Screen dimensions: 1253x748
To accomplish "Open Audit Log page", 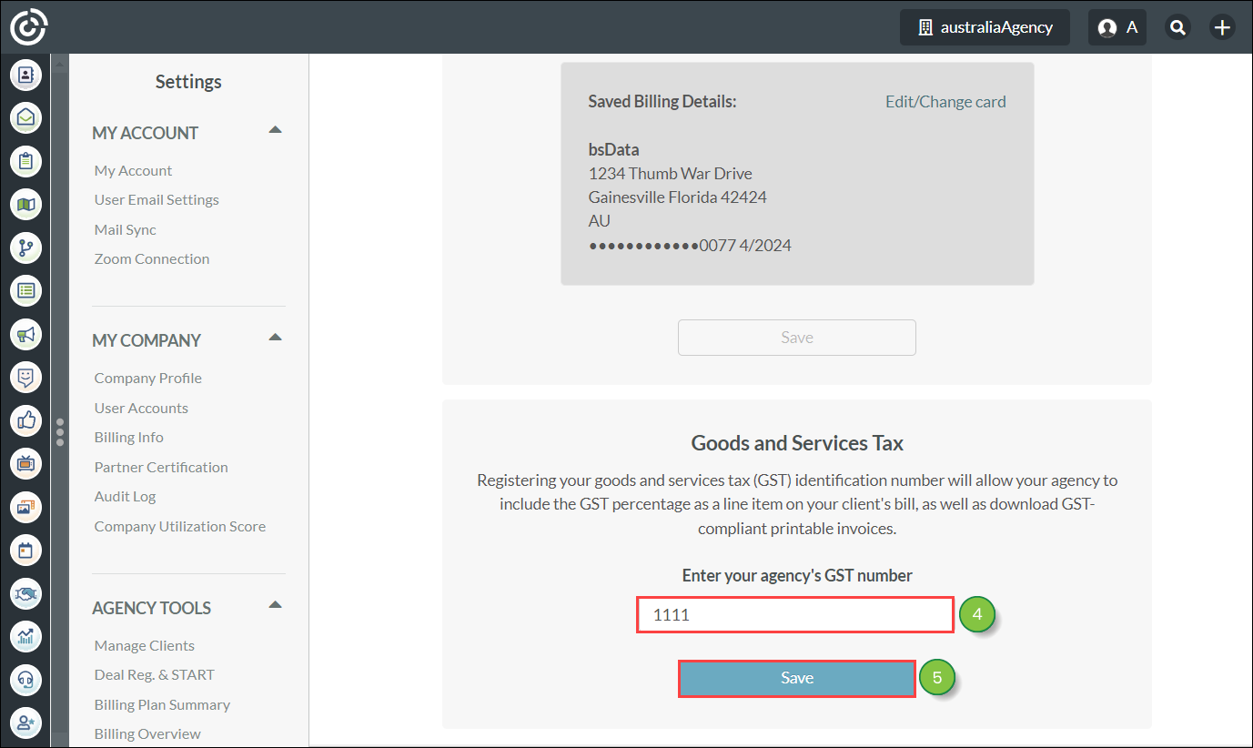I will [x=125, y=496].
